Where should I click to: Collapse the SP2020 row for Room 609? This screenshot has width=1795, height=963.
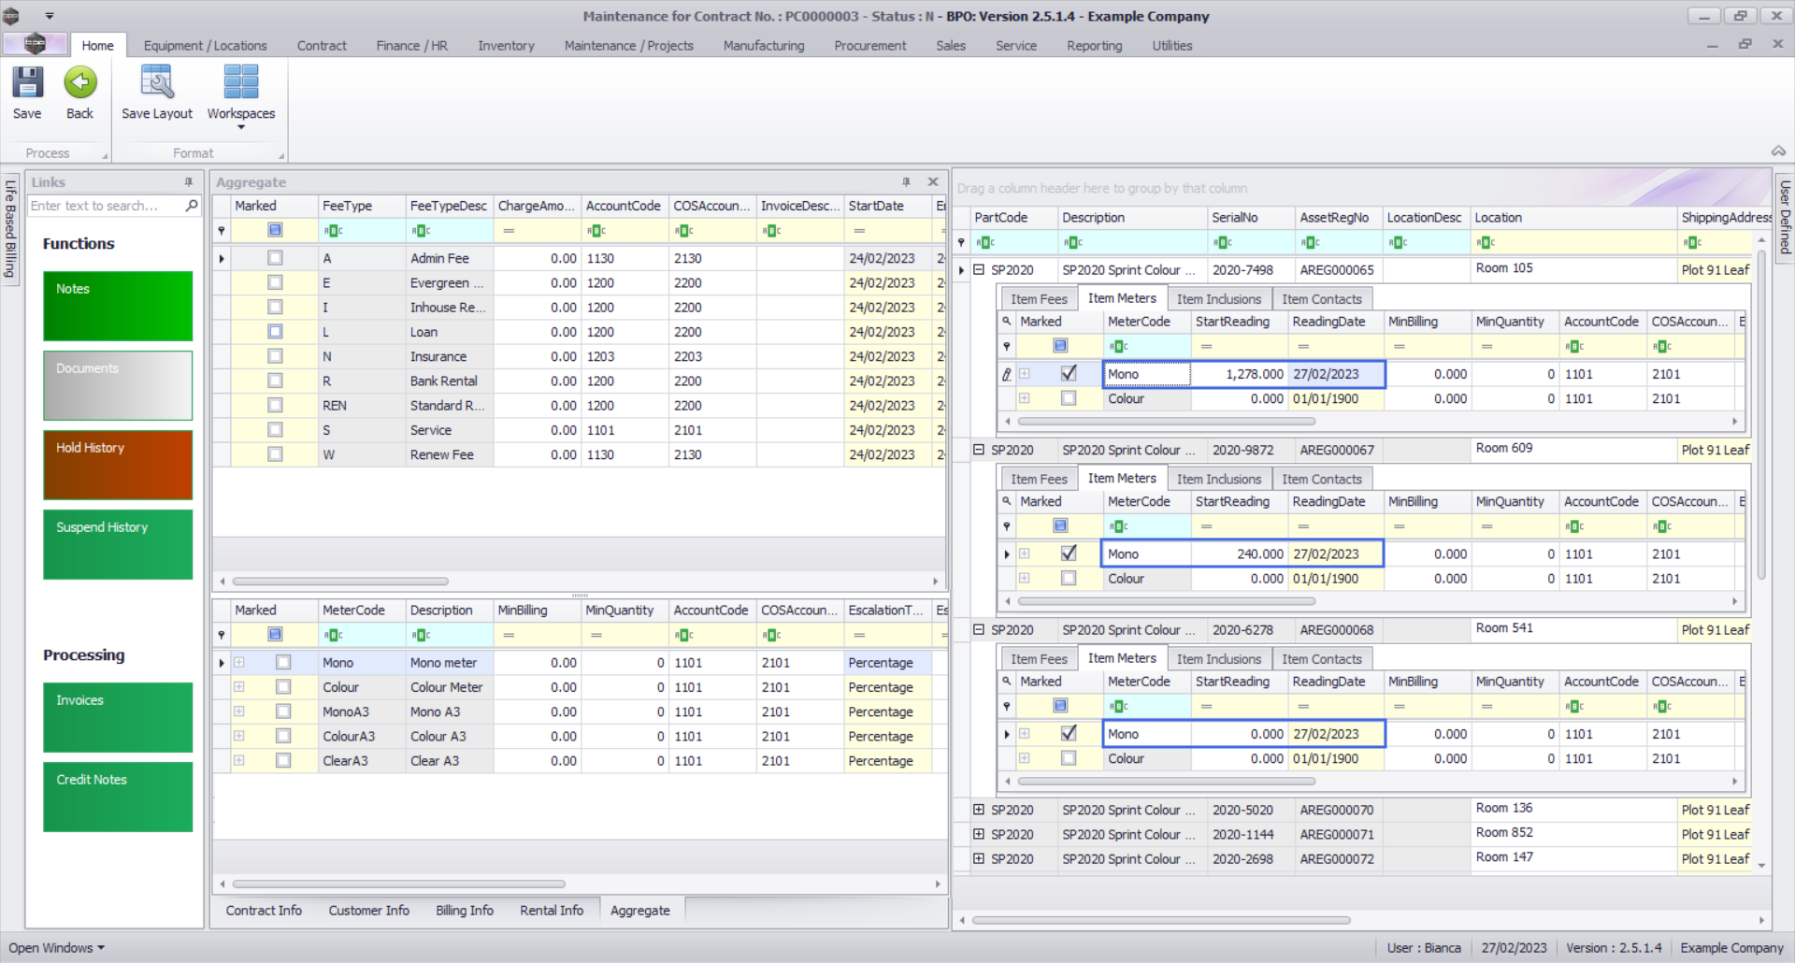pos(979,450)
